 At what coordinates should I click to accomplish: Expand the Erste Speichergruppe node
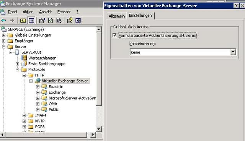tap(17, 64)
